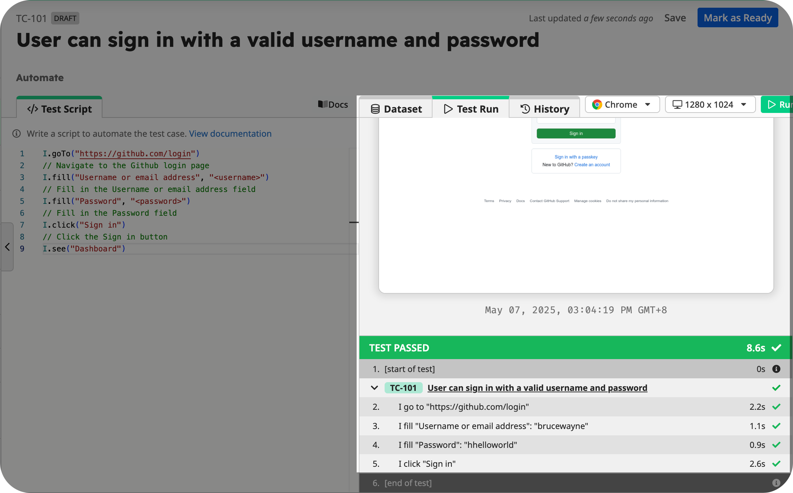Click script line 5 fill password
This screenshot has width=793, height=493.
[116, 201]
